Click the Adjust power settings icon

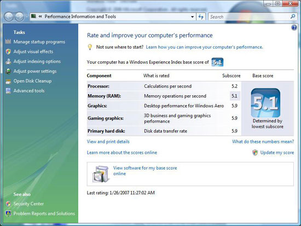8,71
